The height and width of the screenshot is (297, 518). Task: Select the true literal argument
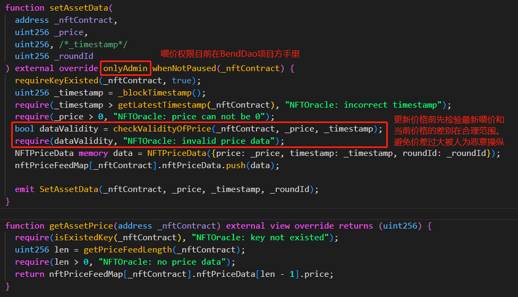(x=182, y=81)
